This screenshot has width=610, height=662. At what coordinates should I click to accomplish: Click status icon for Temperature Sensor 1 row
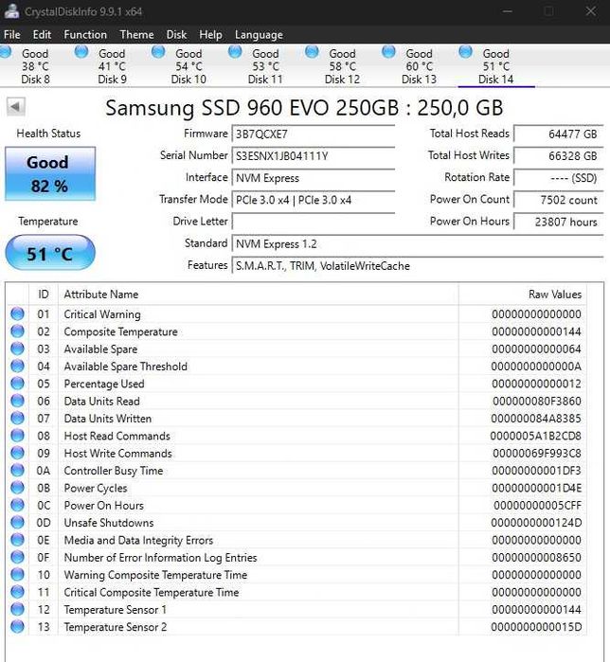coord(17,609)
